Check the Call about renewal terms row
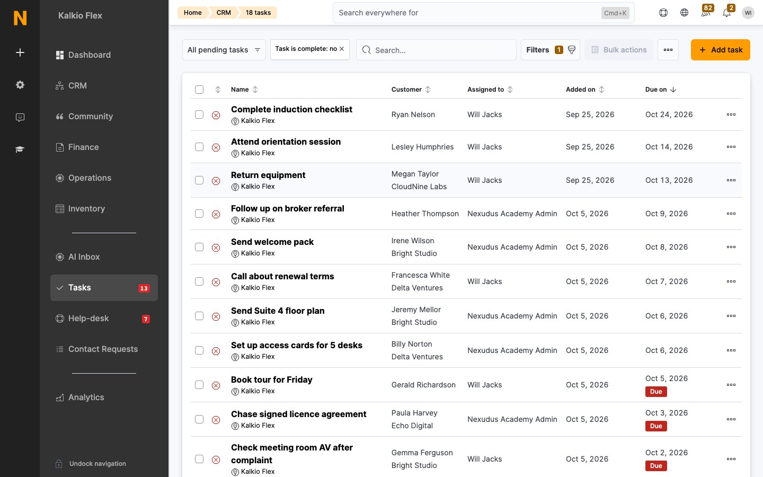The width and height of the screenshot is (763, 477). (x=199, y=281)
